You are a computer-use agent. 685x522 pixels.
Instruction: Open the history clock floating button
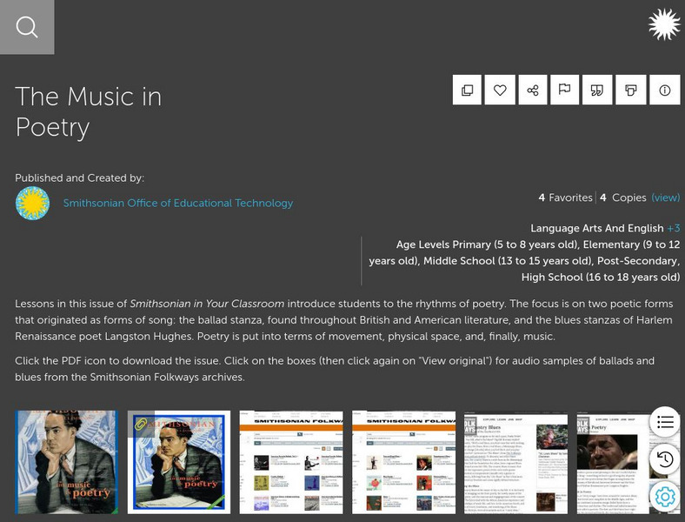665,459
